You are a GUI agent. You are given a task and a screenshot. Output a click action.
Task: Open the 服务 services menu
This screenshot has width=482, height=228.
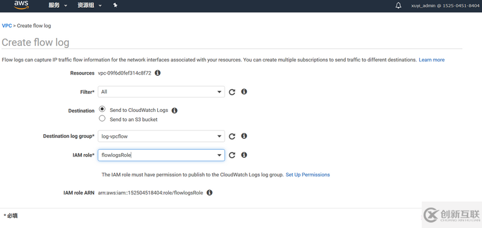[58, 5]
